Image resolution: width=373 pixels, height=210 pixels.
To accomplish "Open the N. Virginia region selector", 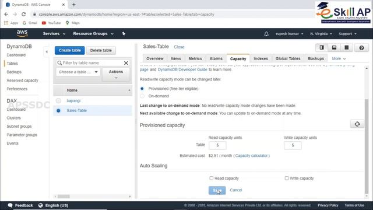I will 321,34.
